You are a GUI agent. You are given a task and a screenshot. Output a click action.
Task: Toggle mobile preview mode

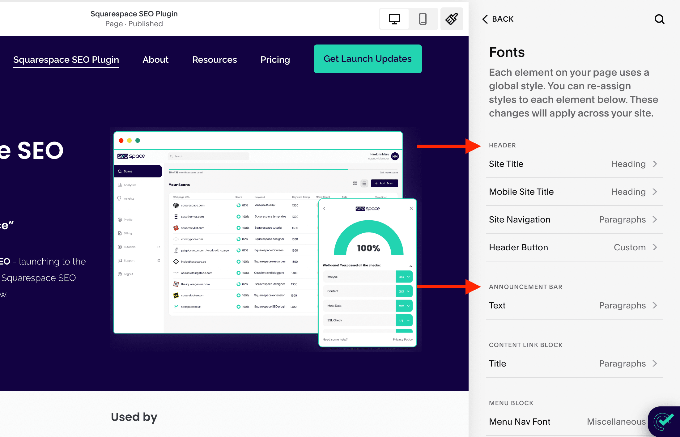423,19
